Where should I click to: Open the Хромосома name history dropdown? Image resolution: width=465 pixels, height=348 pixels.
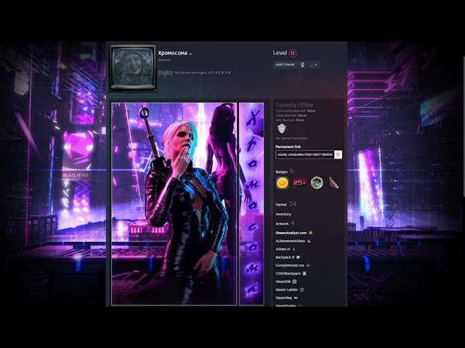tap(190, 54)
